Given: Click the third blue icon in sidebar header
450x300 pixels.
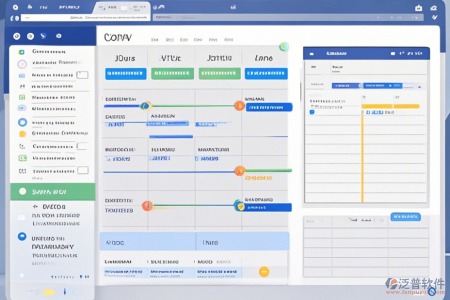Looking at the screenshot, I should tap(43, 35).
